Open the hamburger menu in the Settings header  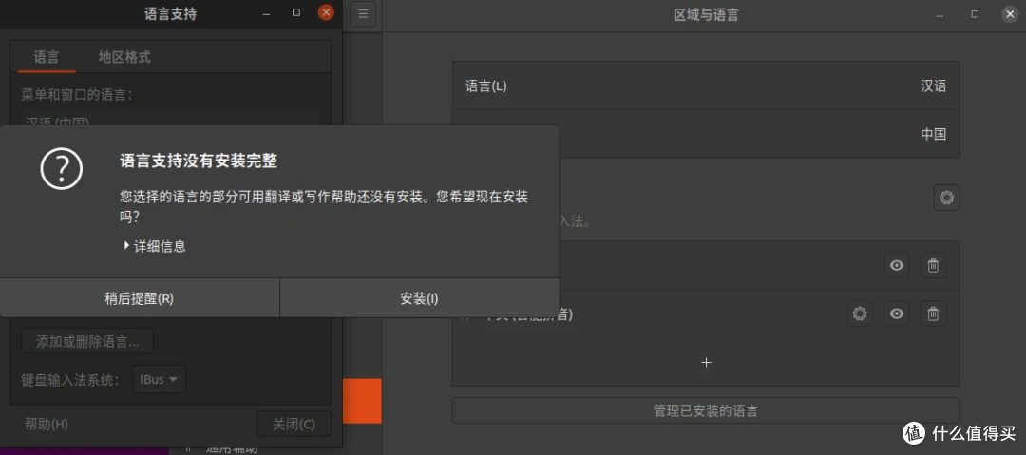363,13
